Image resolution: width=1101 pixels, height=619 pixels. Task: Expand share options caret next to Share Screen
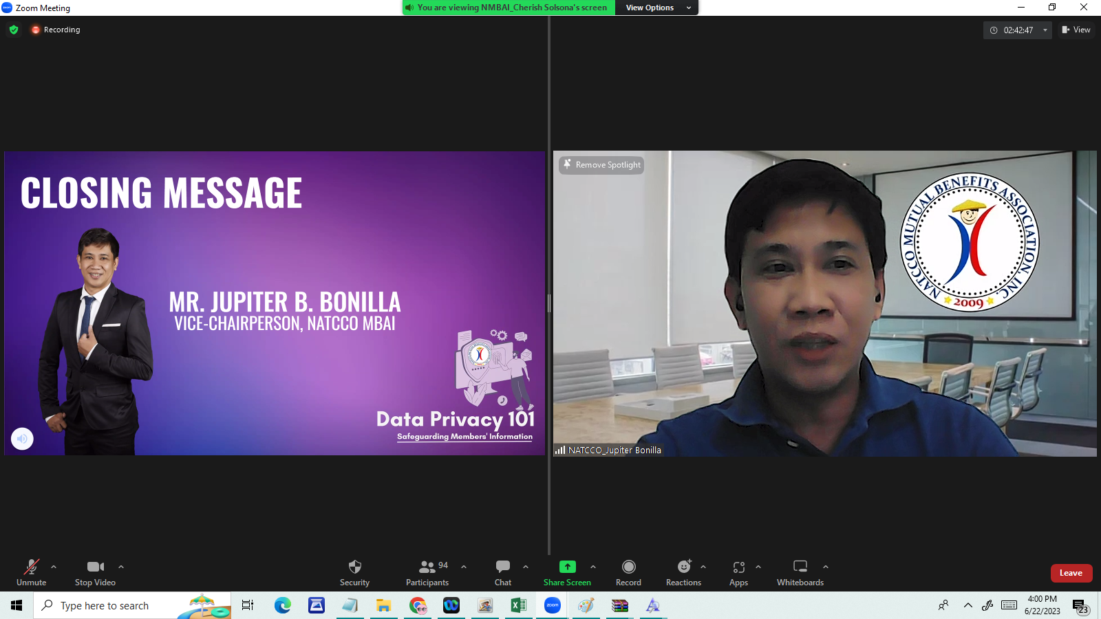point(593,567)
